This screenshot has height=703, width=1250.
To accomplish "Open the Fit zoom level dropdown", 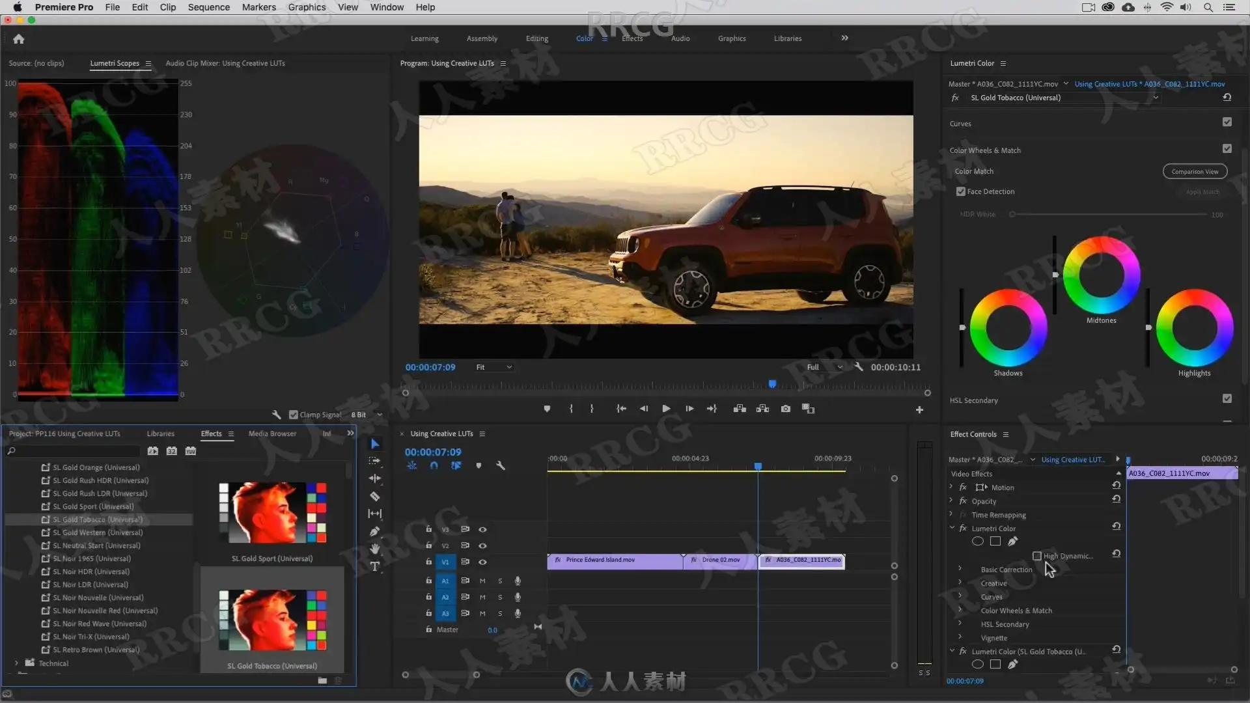I will tap(494, 367).
